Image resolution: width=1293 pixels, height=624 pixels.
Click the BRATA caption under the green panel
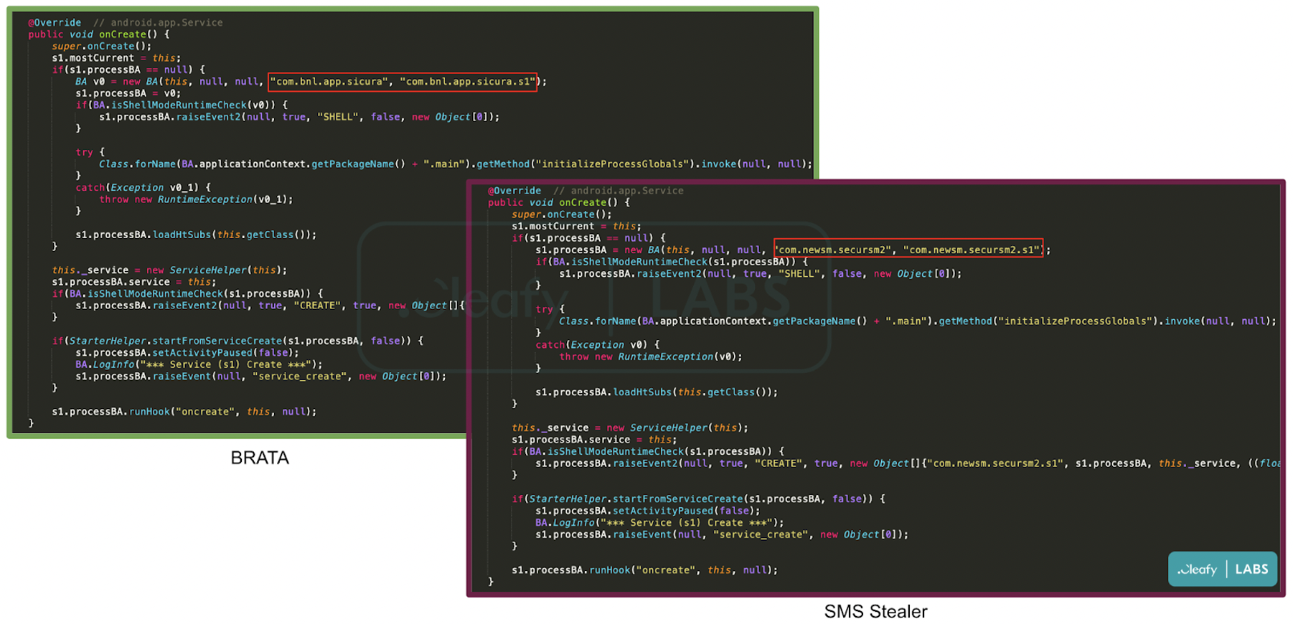(x=260, y=458)
